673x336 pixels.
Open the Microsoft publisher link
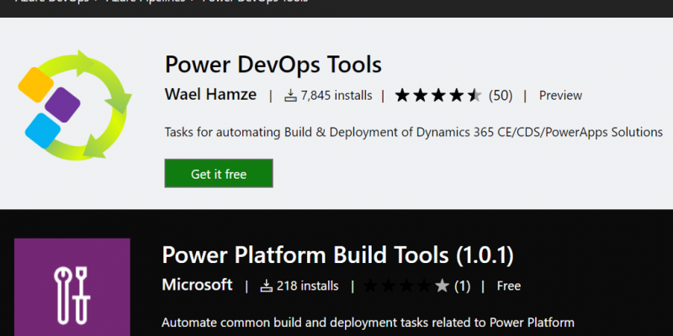pyautogui.click(x=198, y=285)
